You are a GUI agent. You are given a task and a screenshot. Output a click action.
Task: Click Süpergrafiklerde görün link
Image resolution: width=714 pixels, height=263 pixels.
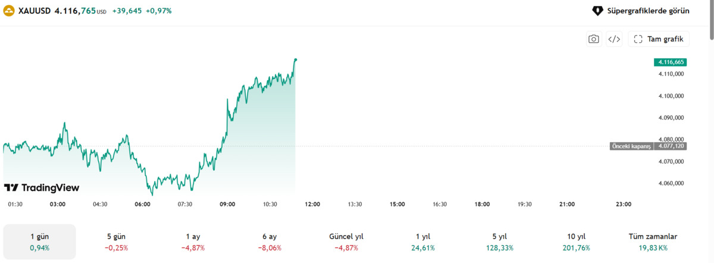coord(641,11)
